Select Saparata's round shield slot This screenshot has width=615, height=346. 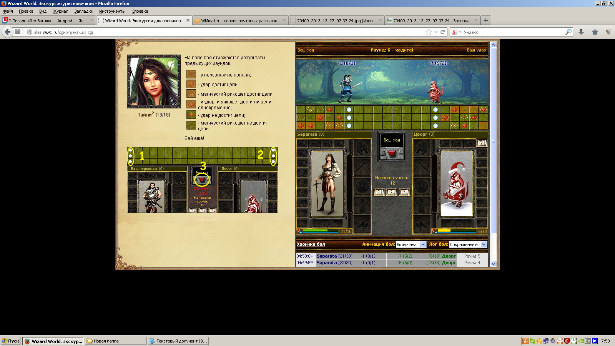tap(362, 186)
